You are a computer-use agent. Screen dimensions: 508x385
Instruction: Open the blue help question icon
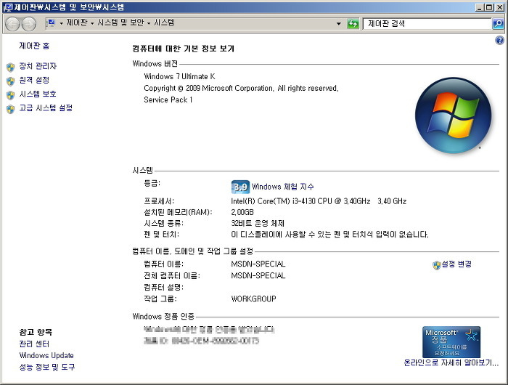pyautogui.click(x=499, y=40)
